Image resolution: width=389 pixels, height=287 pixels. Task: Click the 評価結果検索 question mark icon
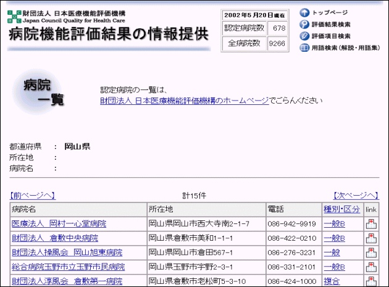pos(304,25)
